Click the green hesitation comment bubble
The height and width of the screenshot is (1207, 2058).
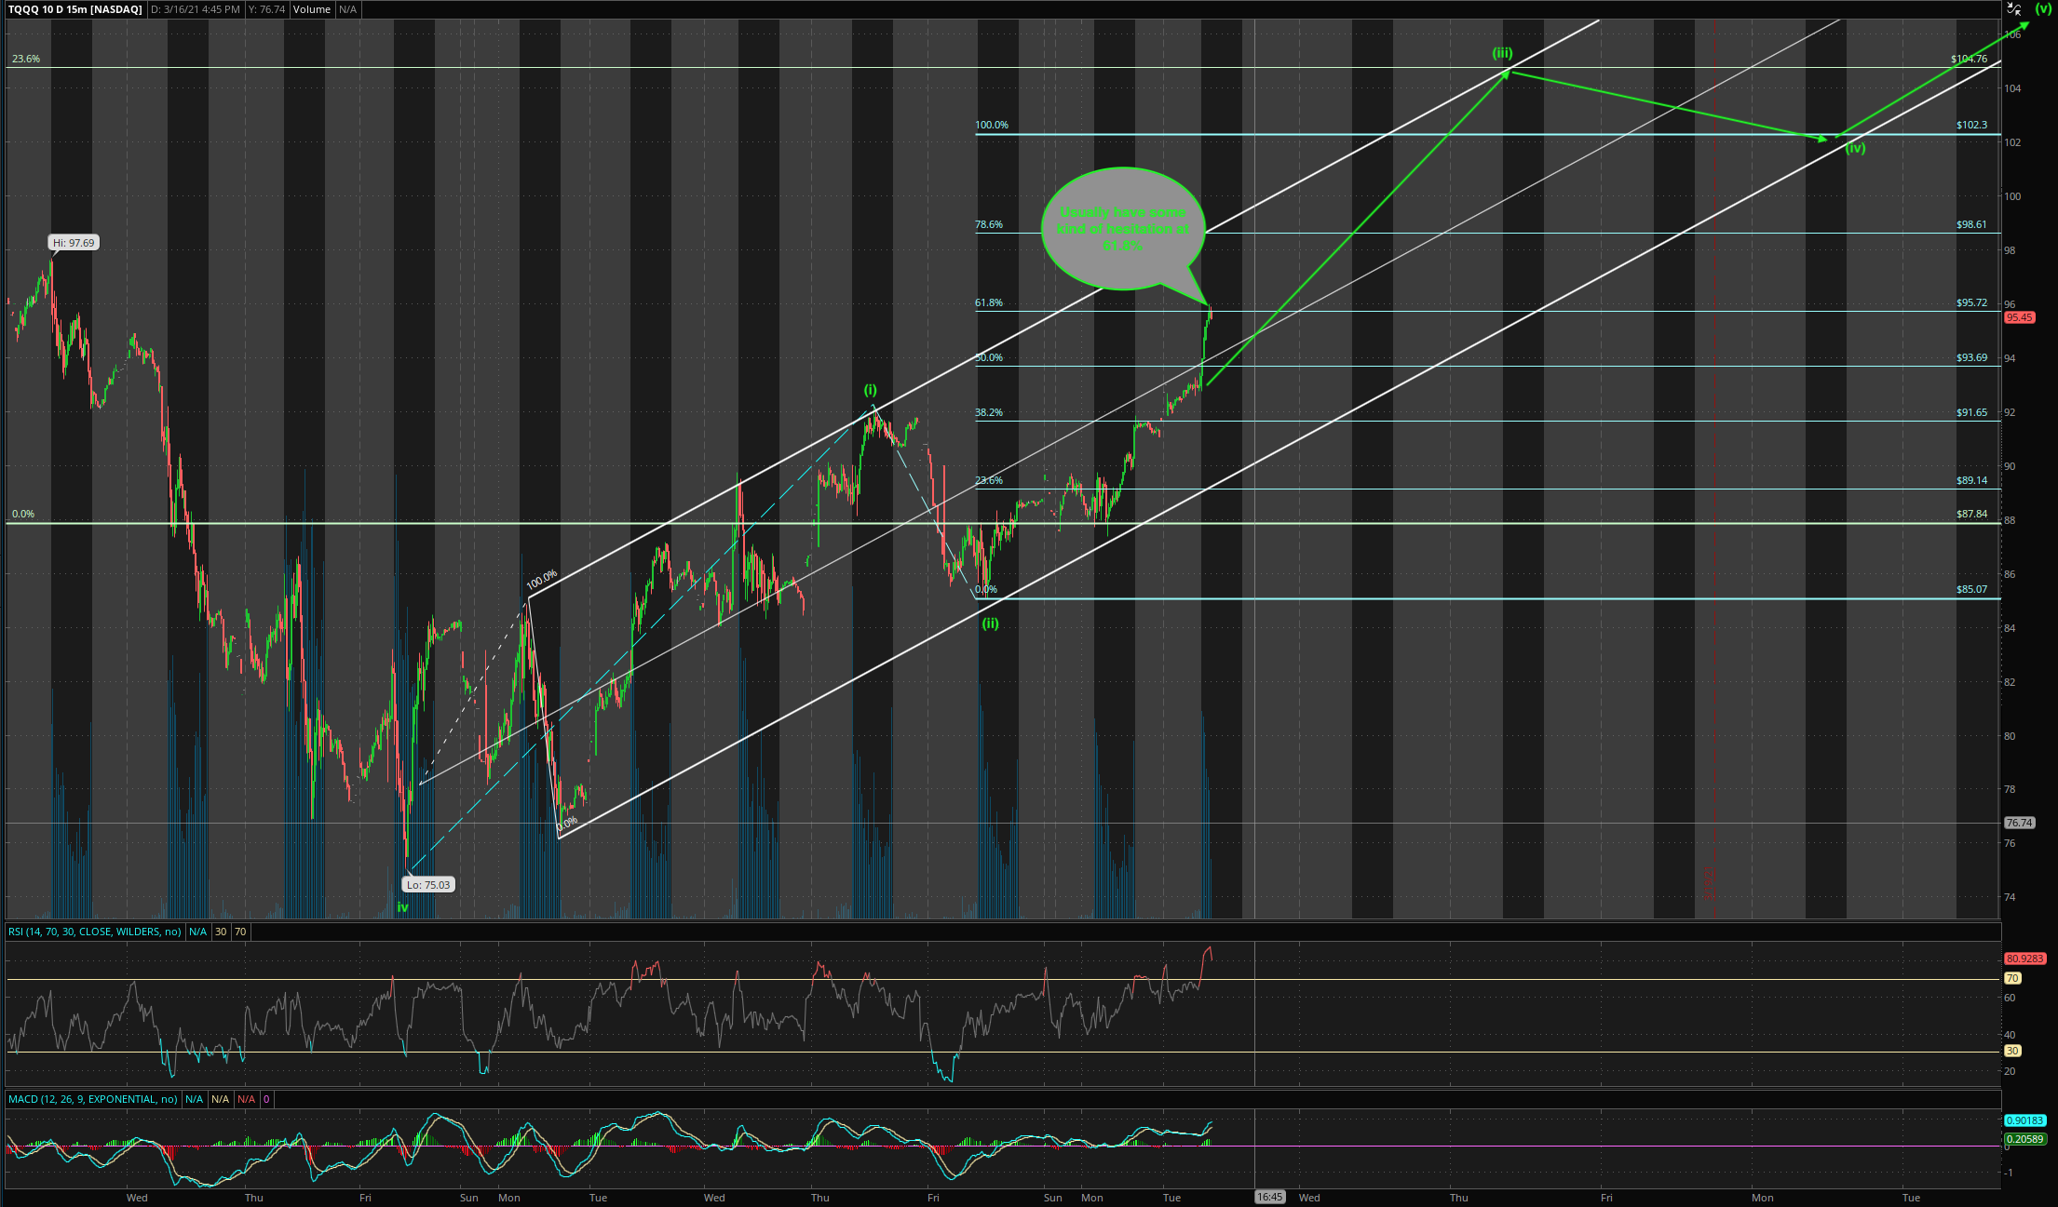click(x=1122, y=229)
